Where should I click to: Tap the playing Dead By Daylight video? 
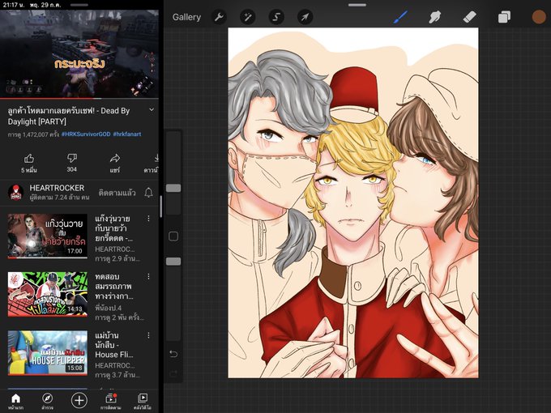(79, 54)
